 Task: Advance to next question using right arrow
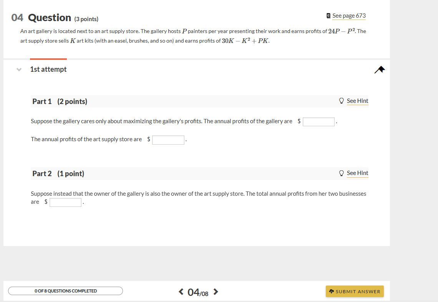click(216, 292)
